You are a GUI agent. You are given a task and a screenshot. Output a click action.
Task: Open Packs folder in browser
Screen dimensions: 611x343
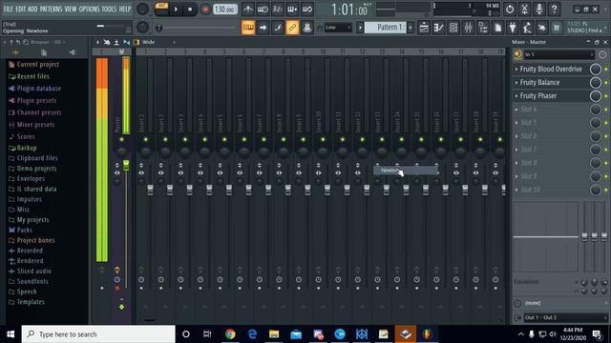tap(24, 231)
